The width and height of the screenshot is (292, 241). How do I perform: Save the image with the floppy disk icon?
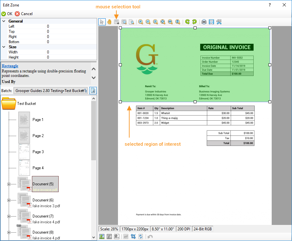point(211,22)
